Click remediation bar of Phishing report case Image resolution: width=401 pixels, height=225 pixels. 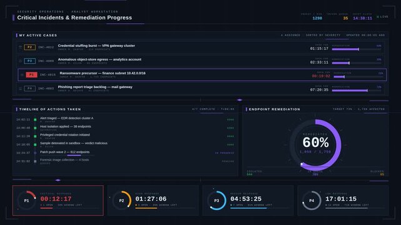[357, 91]
